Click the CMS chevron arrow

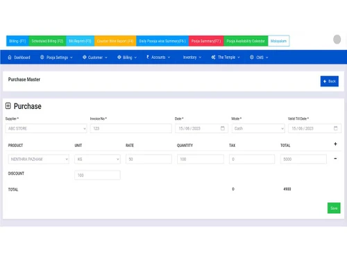[266, 58]
